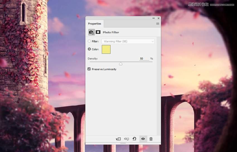This screenshot has height=152, width=237.
Task: Open the Properties panel menu
Action: pos(158,24)
